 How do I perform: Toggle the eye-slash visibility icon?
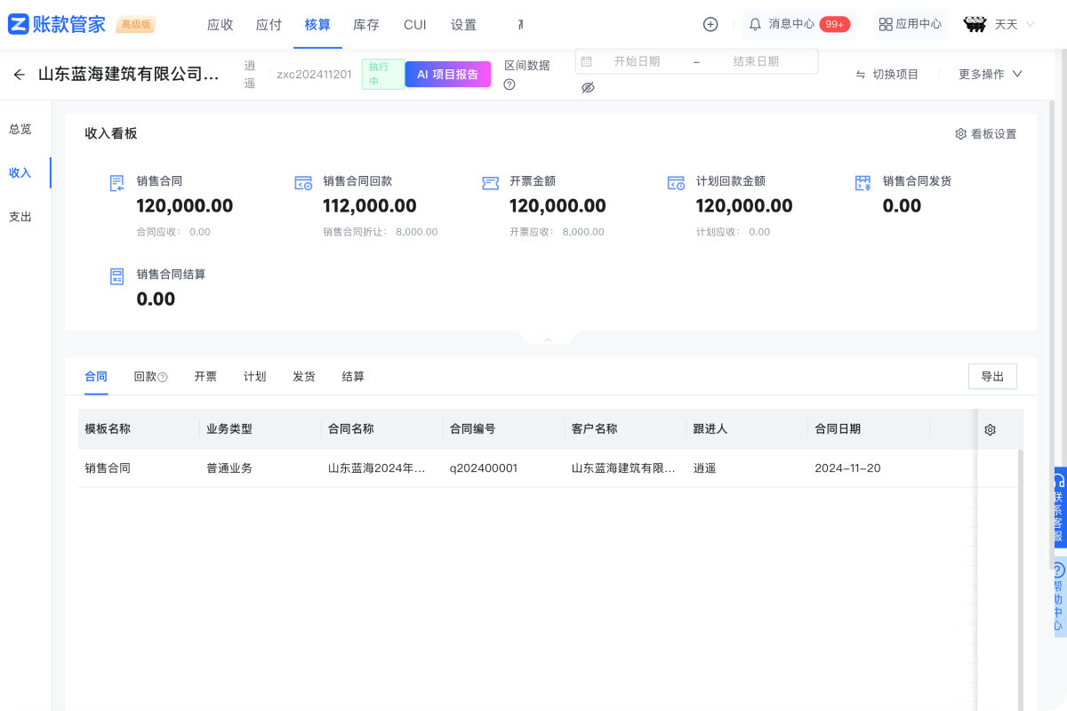(588, 87)
